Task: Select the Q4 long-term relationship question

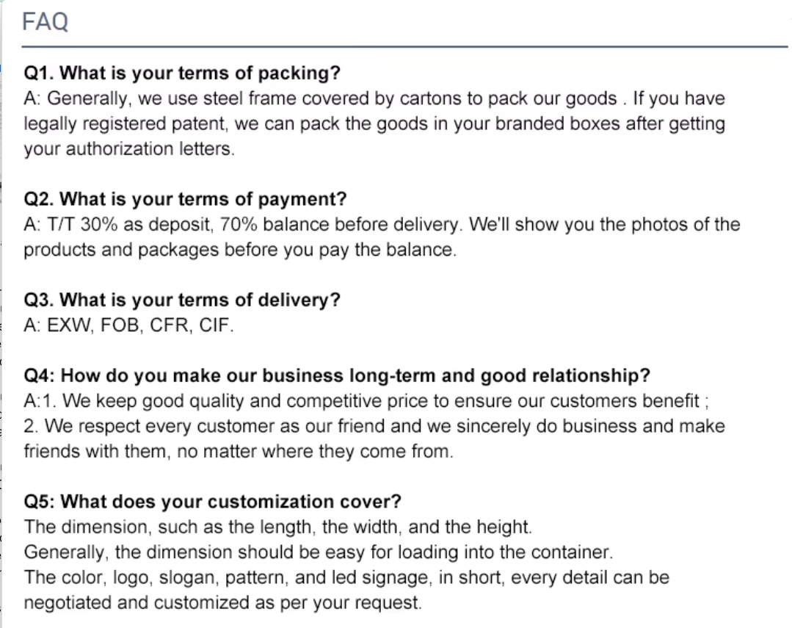Action: [x=337, y=375]
